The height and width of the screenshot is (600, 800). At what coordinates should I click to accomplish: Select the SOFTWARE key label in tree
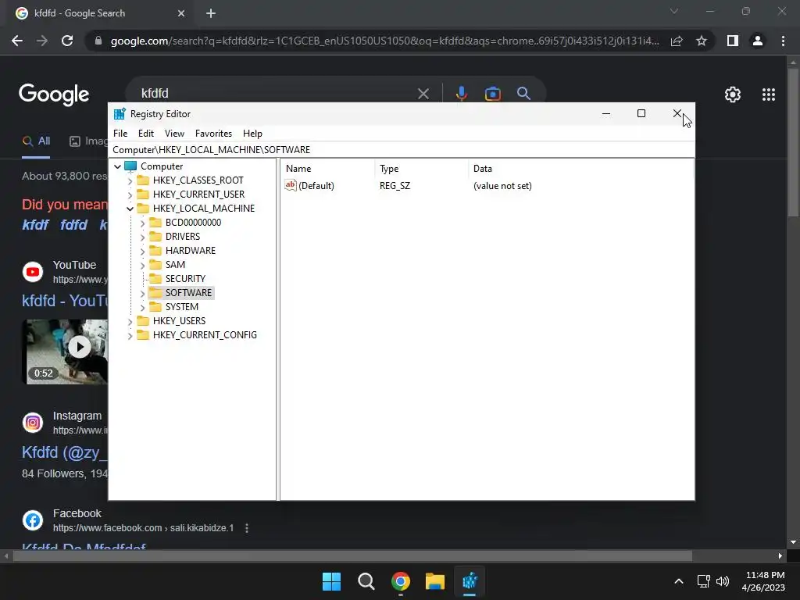pyautogui.click(x=188, y=292)
